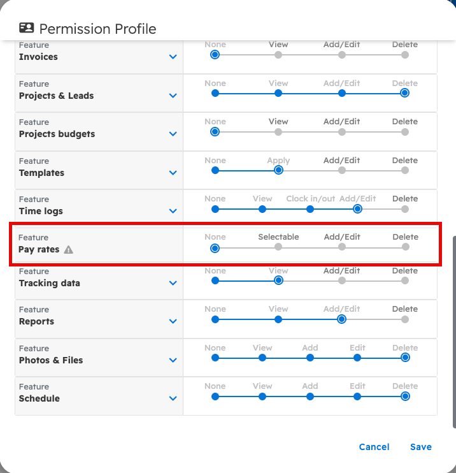Expand the Projects & Leads feature chevron
The height and width of the screenshot is (473, 456).
click(x=173, y=96)
